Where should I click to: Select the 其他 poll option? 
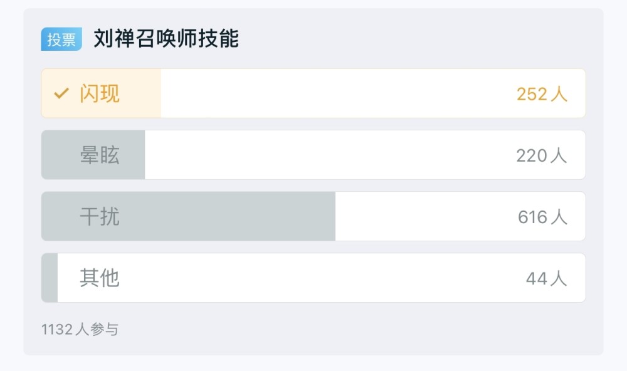click(x=313, y=278)
